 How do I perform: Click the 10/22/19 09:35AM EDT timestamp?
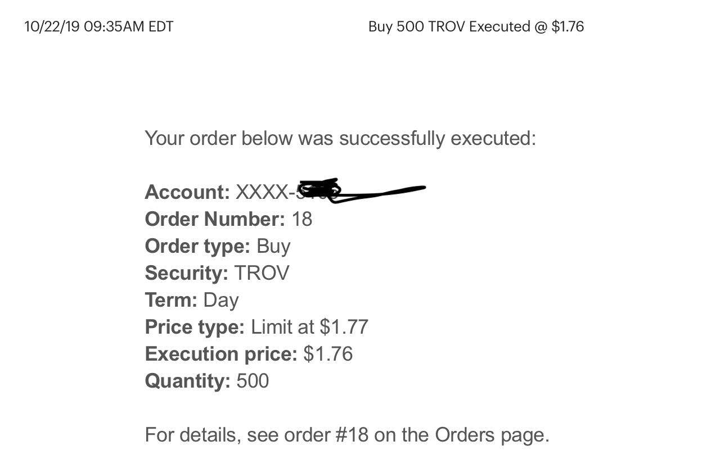[x=99, y=26]
